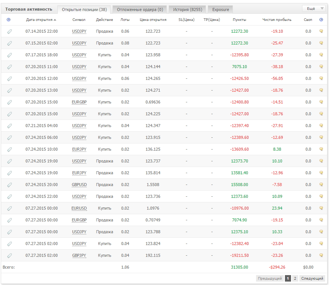Image resolution: width=329 pixels, height=285 pixels.
Task: Click the help icon next to Своп header
Action: 321,19
